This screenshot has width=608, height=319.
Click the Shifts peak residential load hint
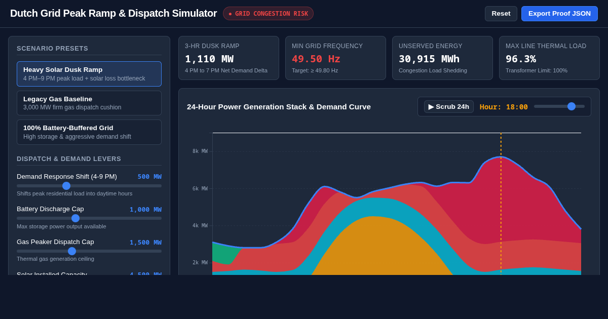coord(74,193)
